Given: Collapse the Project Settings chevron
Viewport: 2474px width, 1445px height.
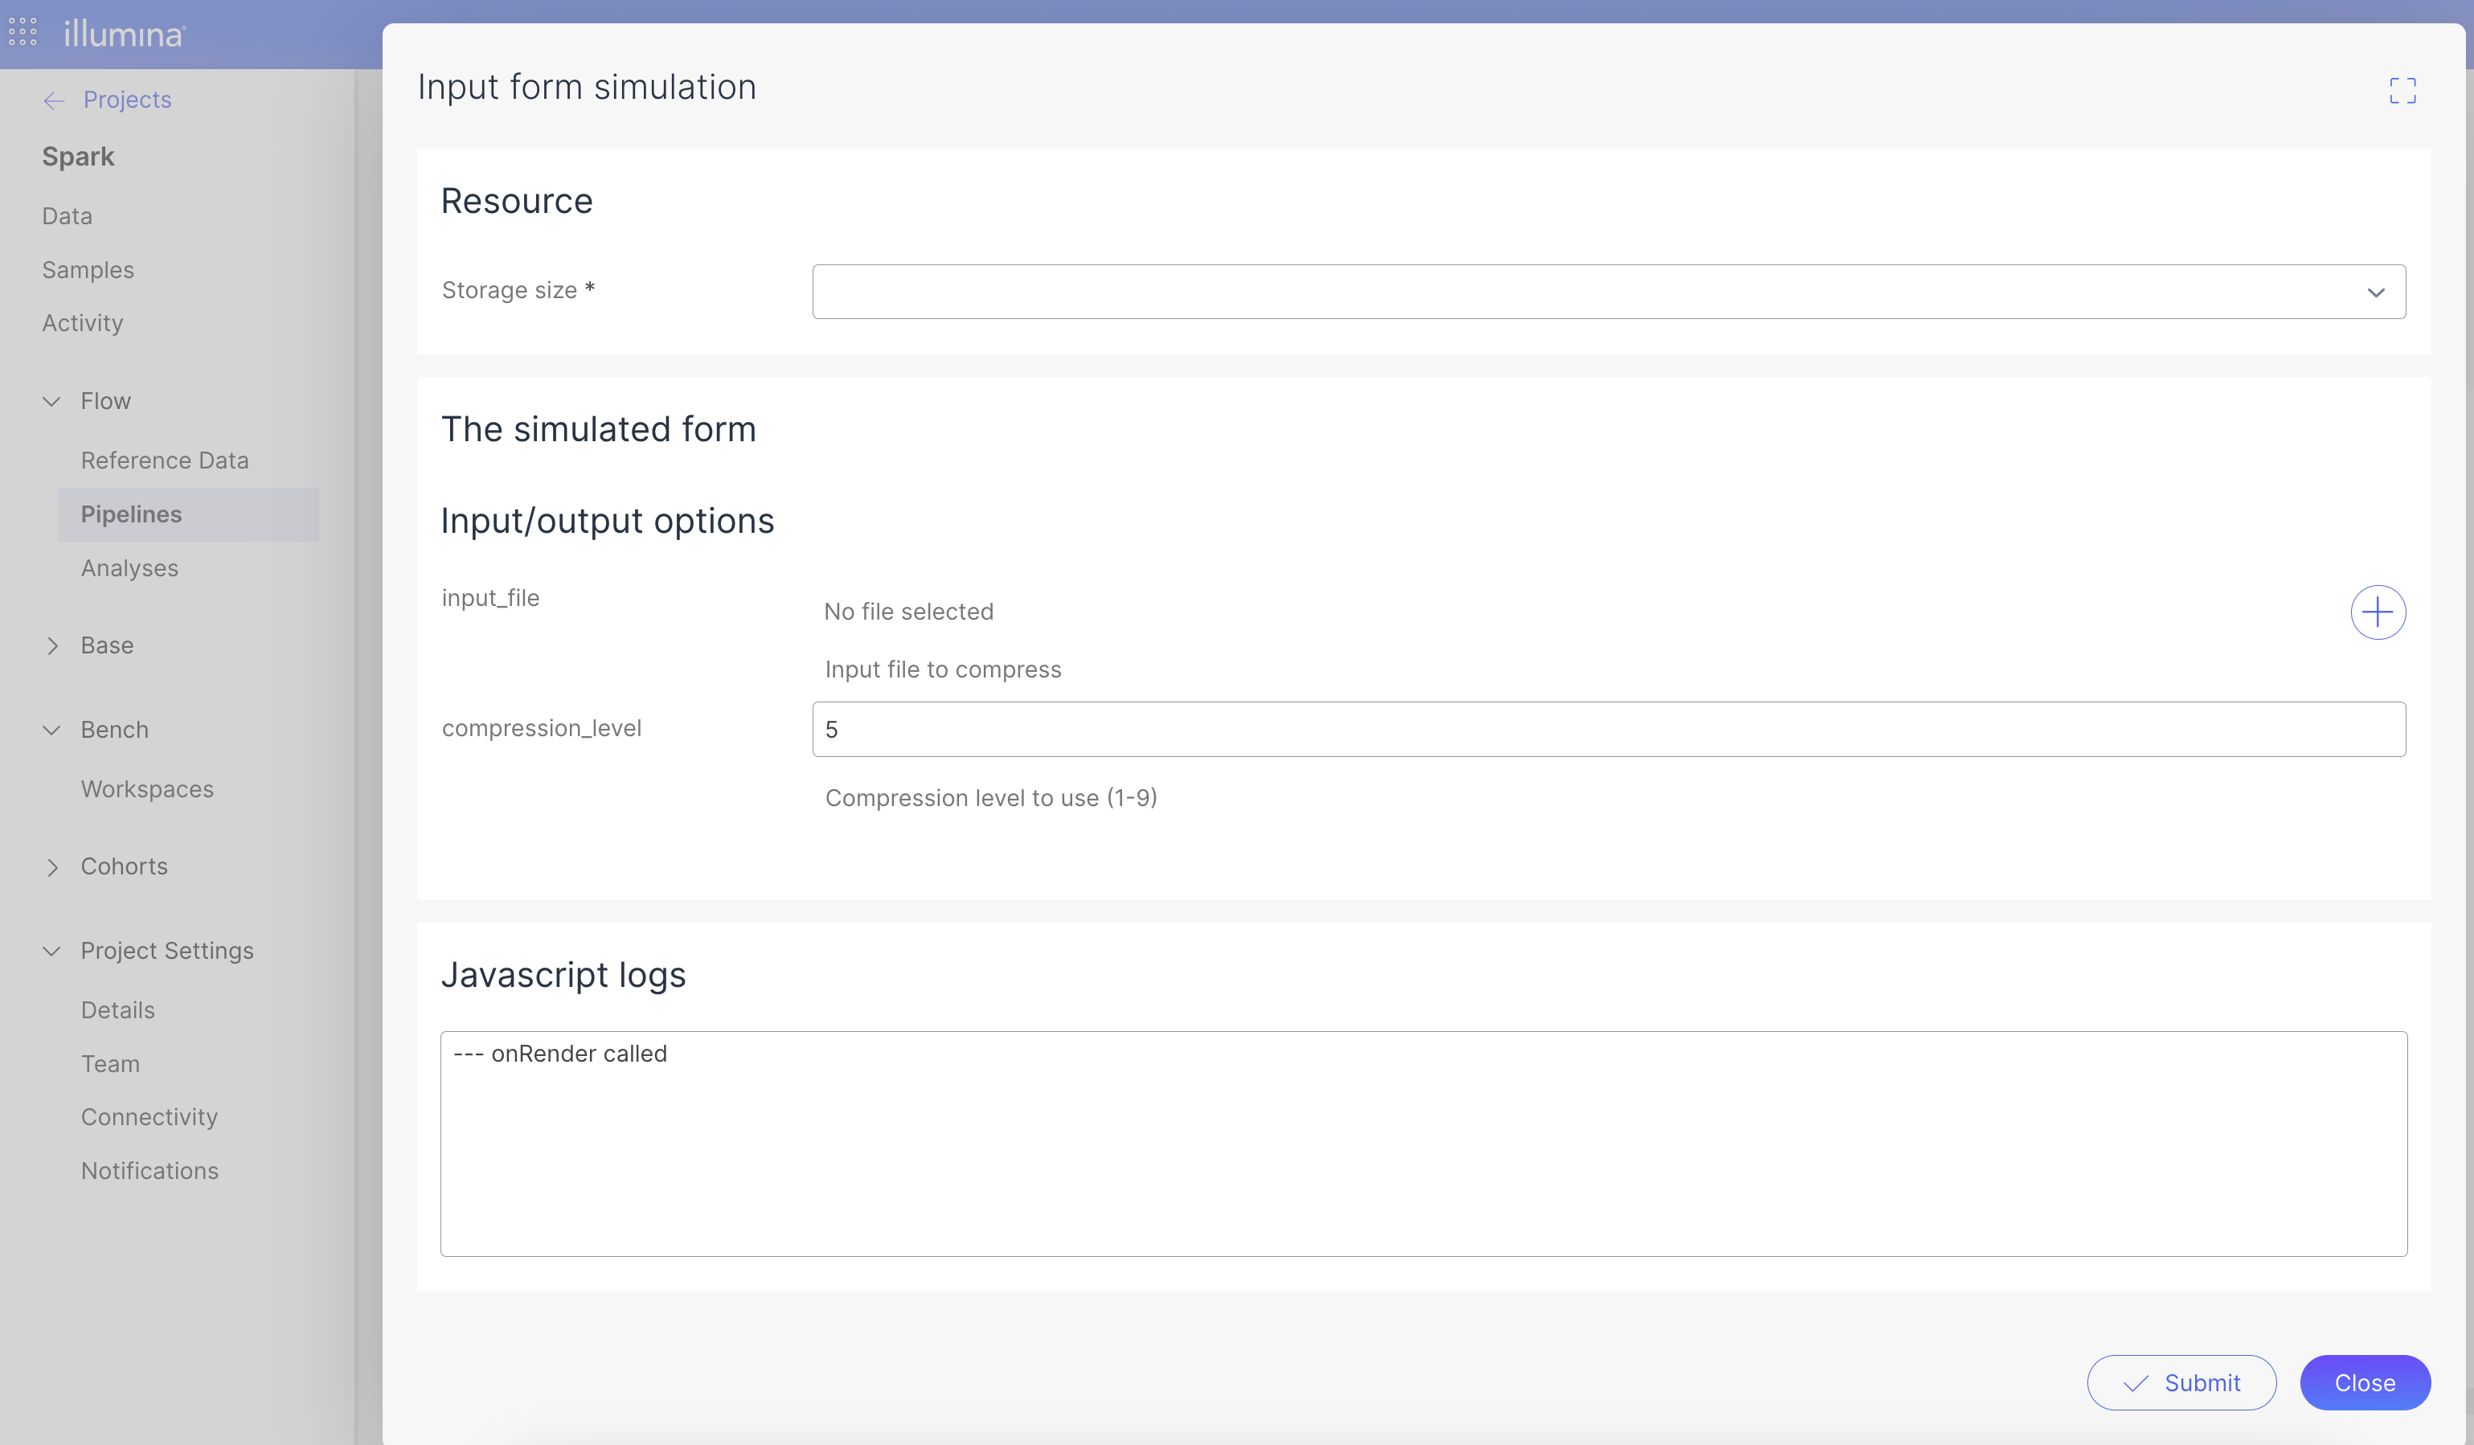Looking at the screenshot, I should tap(52, 952).
